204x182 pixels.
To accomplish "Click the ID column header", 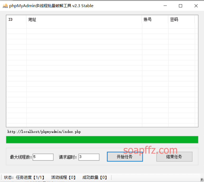I will click(16, 20).
